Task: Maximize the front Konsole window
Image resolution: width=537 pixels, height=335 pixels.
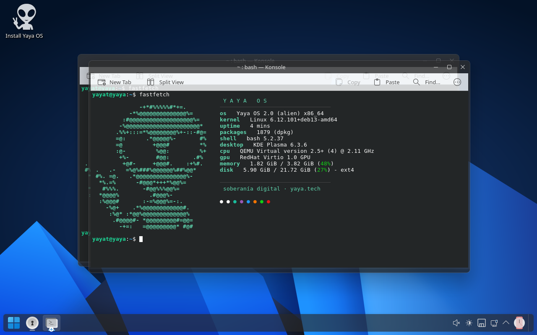Action: pyautogui.click(x=449, y=67)
